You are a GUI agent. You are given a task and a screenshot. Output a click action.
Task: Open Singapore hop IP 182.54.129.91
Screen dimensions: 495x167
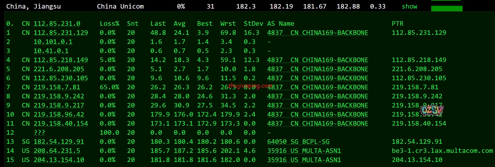tap(59, 142)
